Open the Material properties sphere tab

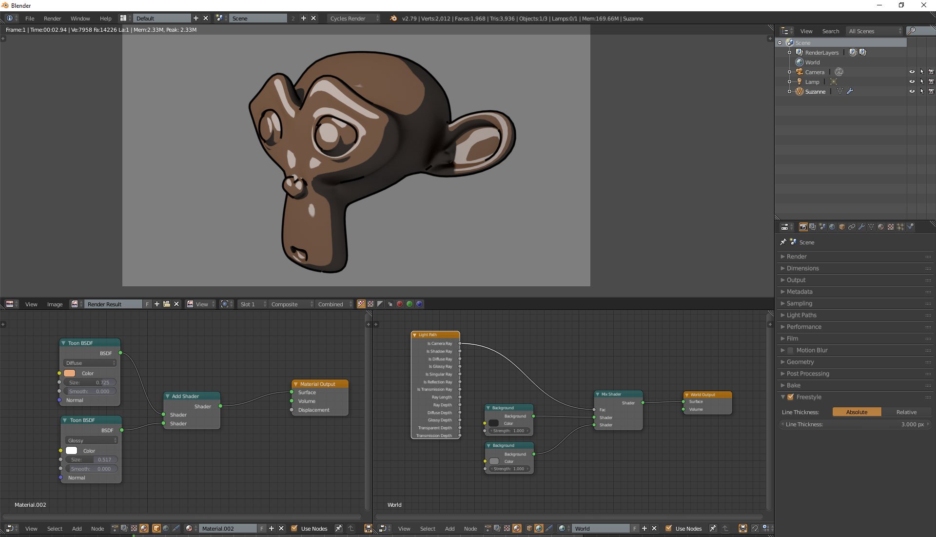pyautogui.click(x=881, y=227)
